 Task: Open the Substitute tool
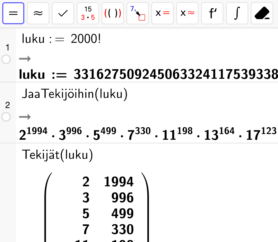pyautogui.click(x=138, y=13)
